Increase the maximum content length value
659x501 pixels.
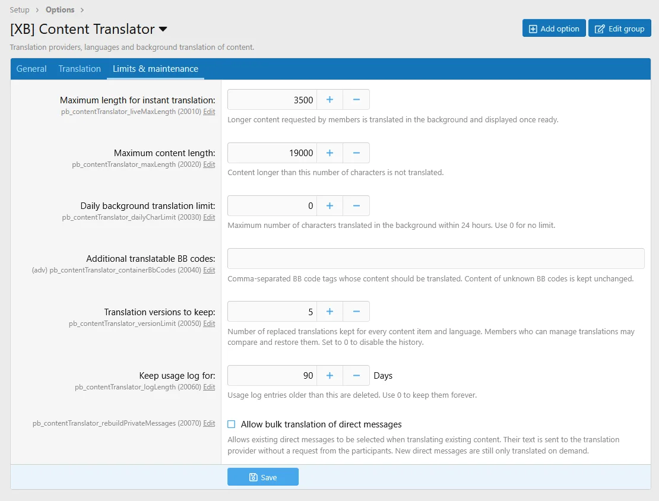point(330,153)
